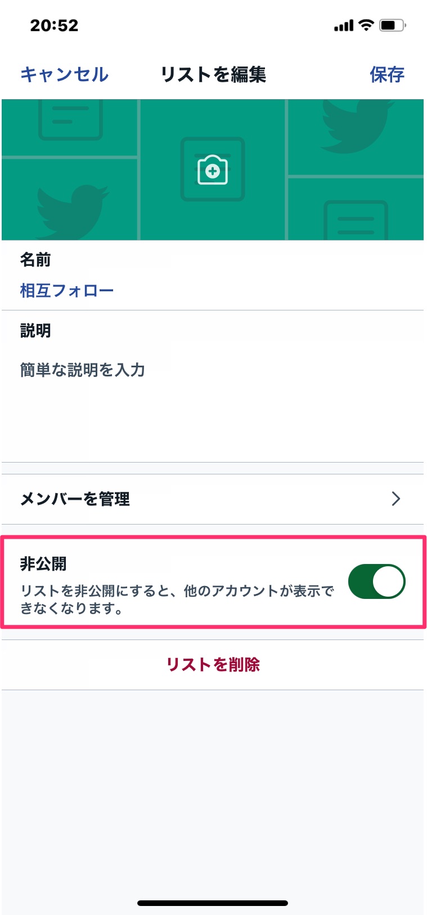The width and height of the screenshot is (427, 915).
Task: Tap the red リストを削除 button
Action: 213,665
